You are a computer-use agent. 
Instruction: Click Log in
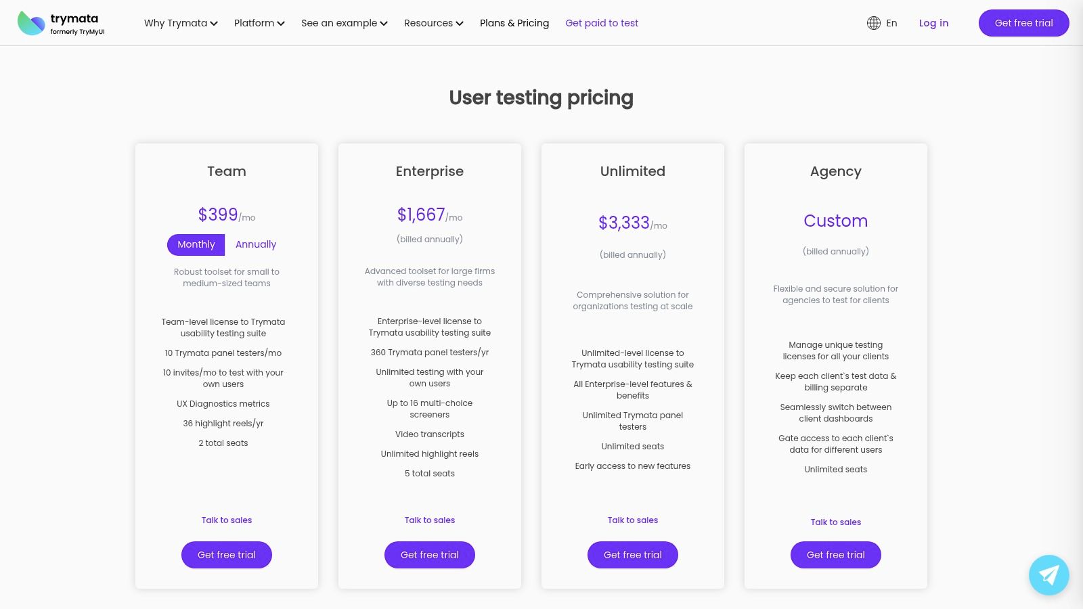tap(933, 23)
